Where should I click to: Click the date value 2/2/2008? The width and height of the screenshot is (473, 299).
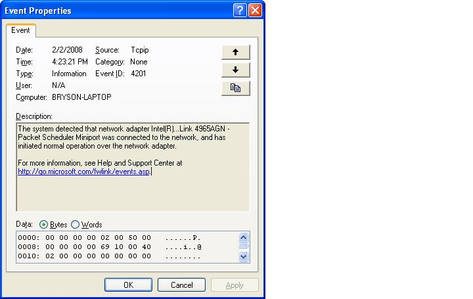[x=67, y=50]
